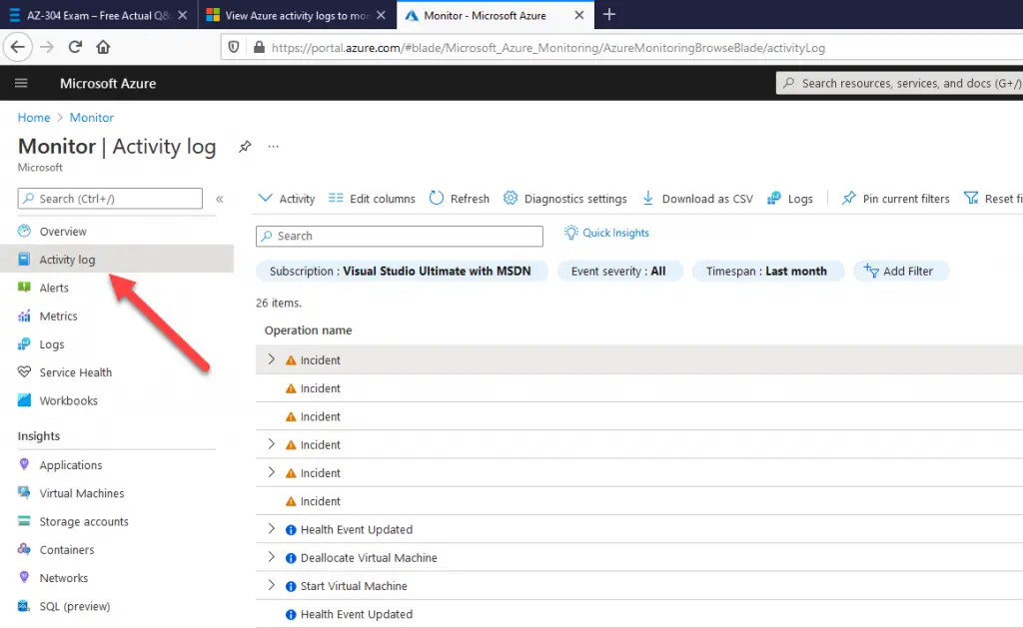Select the last Health Event Updated entry
Viewport: 1023px width, 628px height.
[357, 614]
